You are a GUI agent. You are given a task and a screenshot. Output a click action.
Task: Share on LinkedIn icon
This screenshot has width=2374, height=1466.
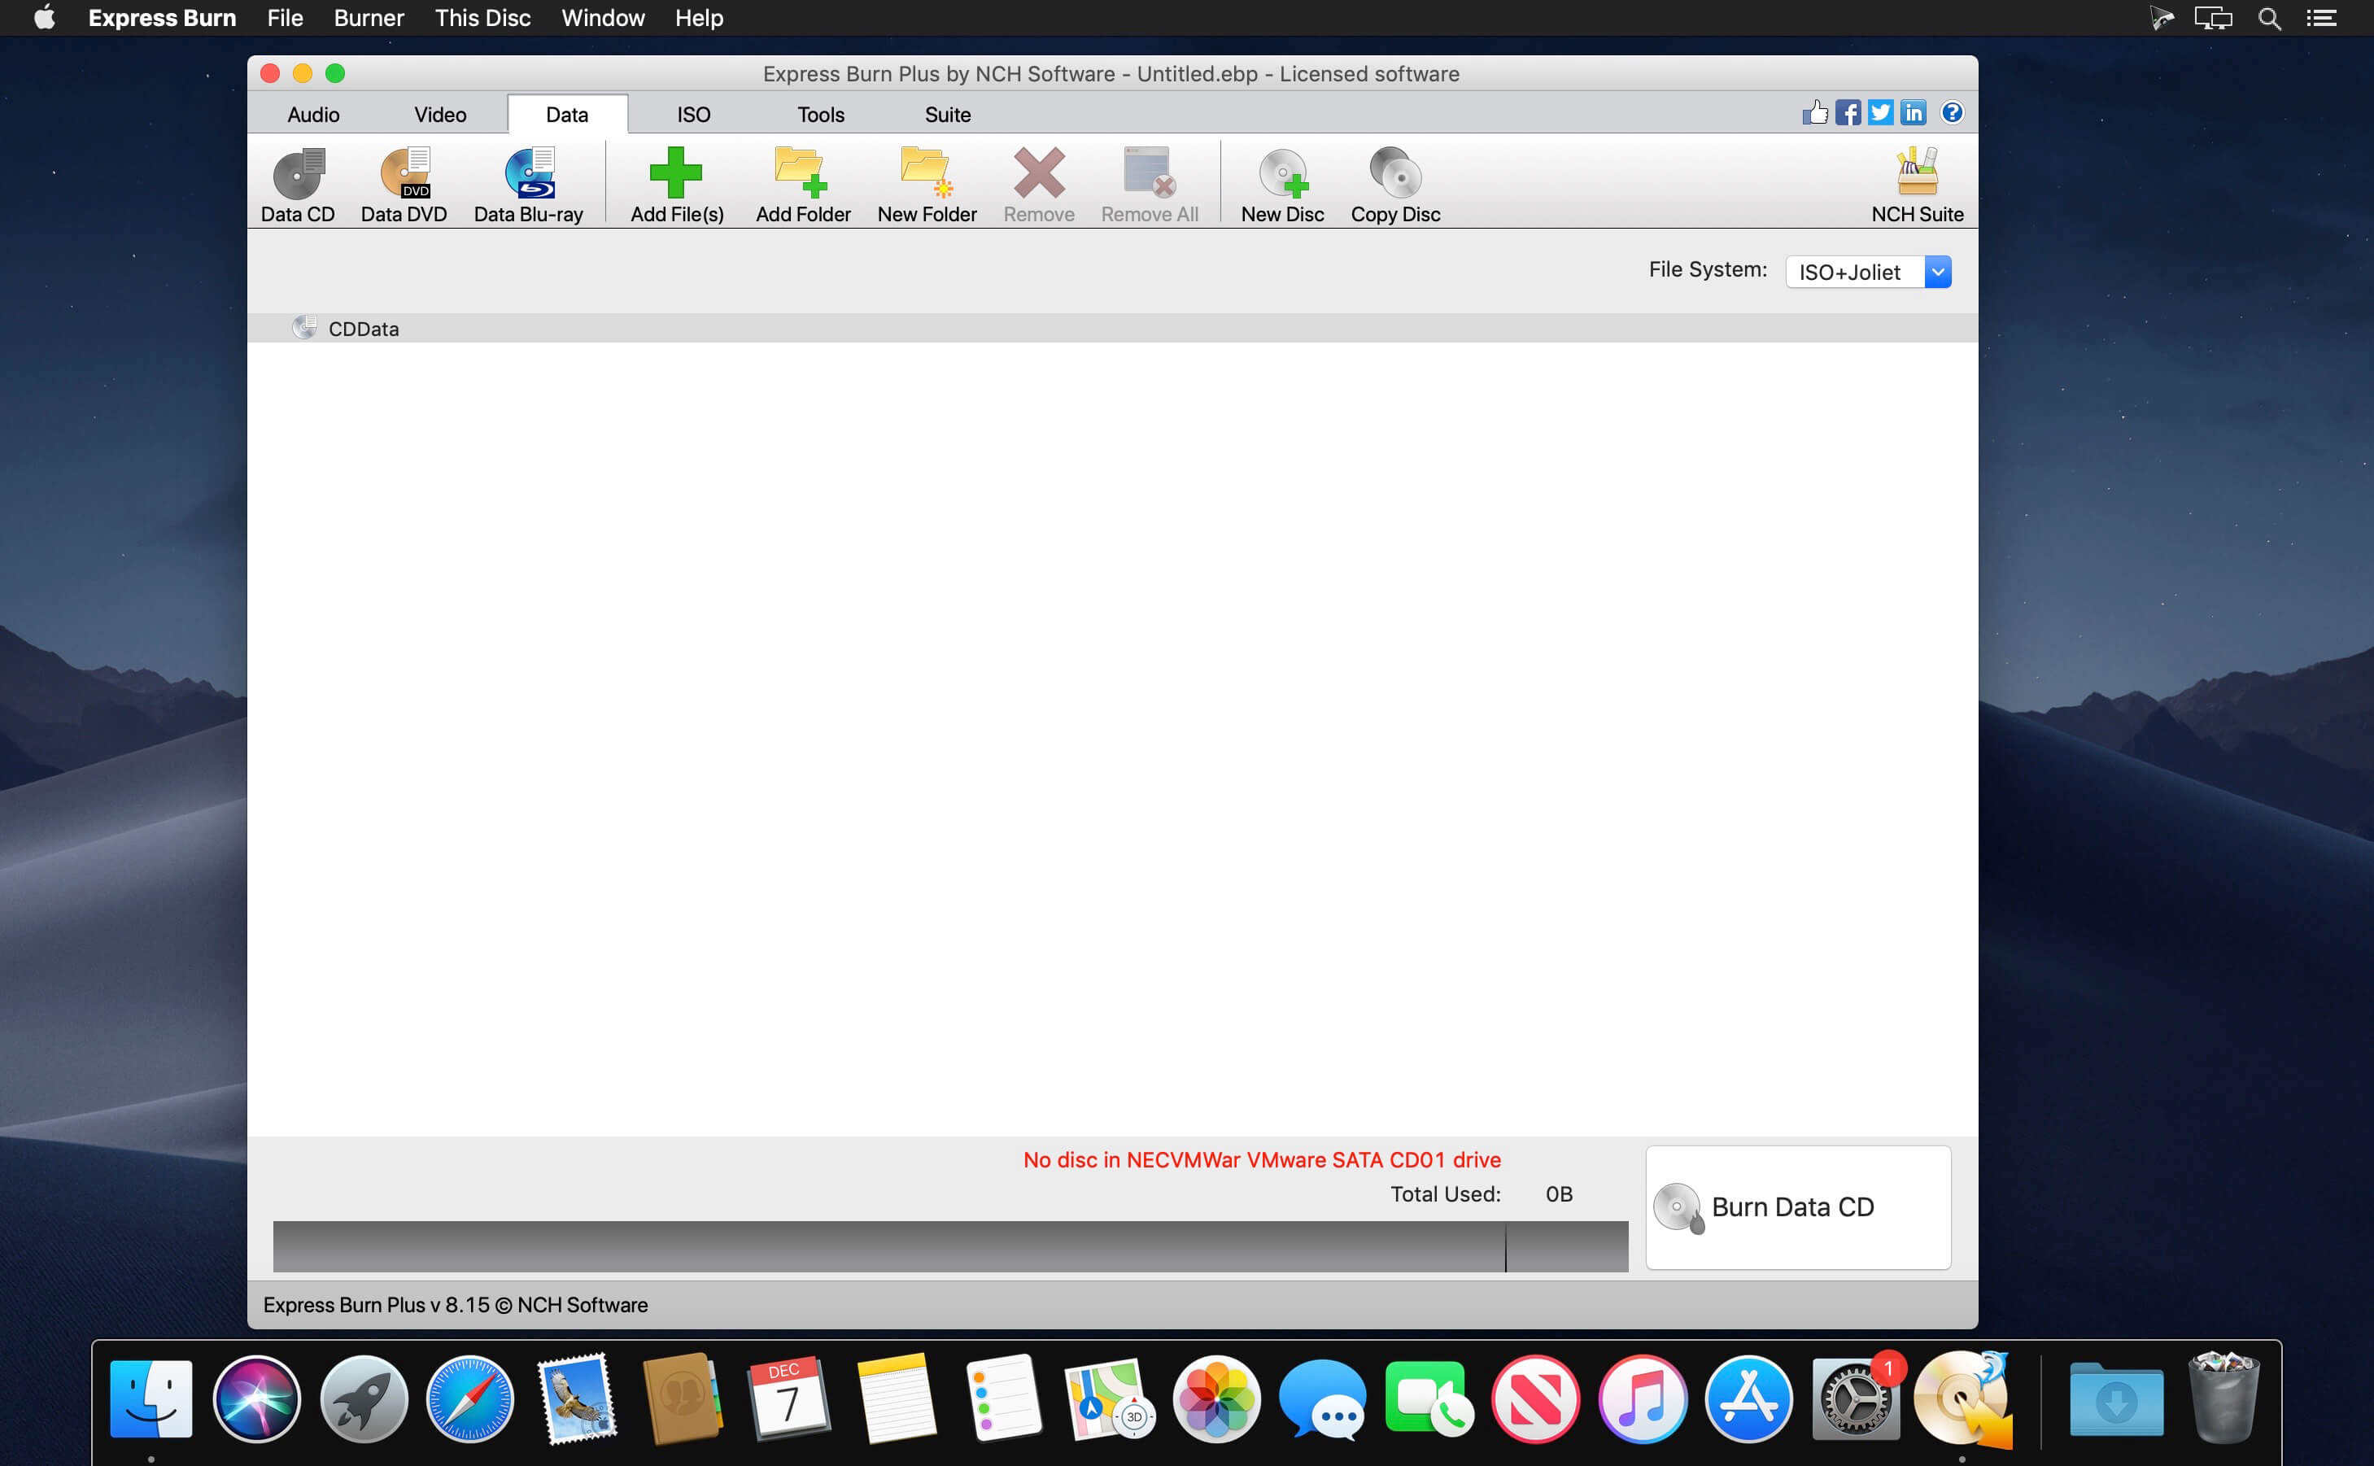click(x=1914, y=112)
